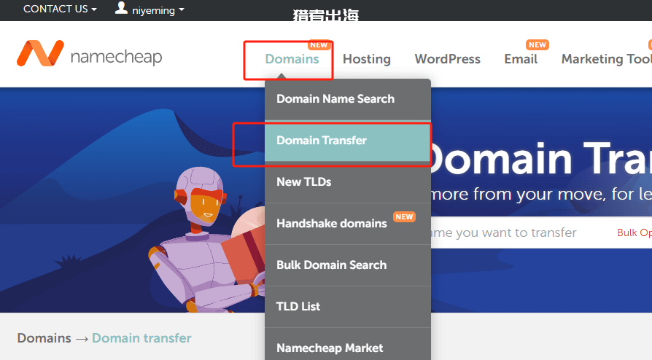Click the Bulk Options link
This screenshot has height=360, width=652.
tap(634, 232)
